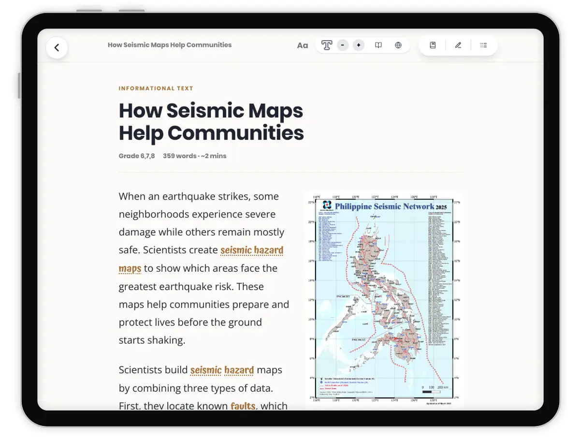Screen dimensions: 580x438
Task: Click the large article heading 'How Seismic Maps Help Communities'
Action: pyautogui.click(x=211, y=121)
